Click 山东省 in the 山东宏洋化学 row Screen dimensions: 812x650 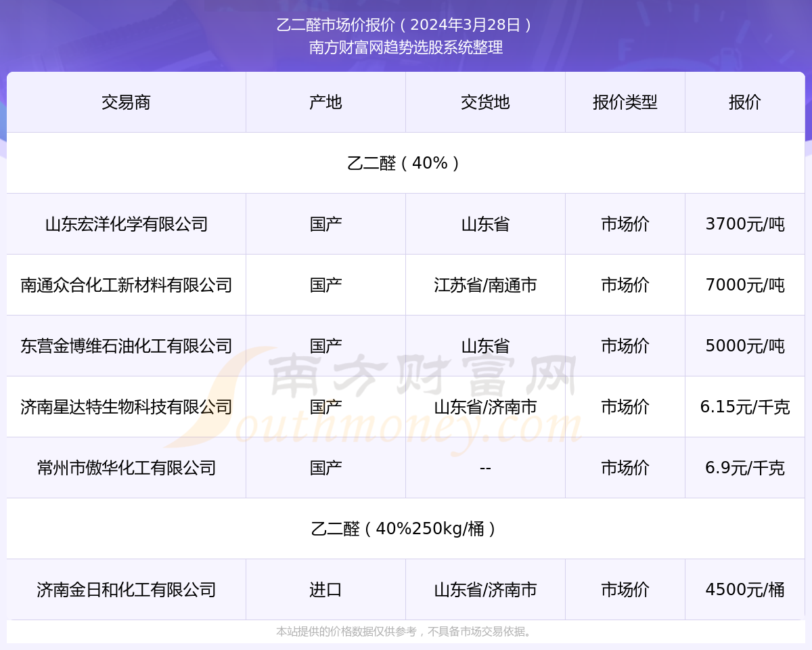tap(485, 224)
